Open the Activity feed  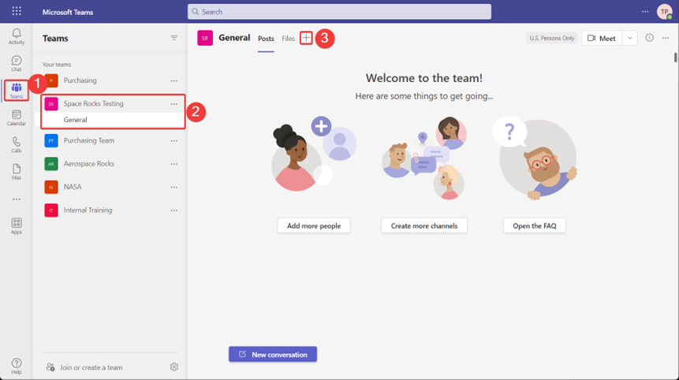17,36
